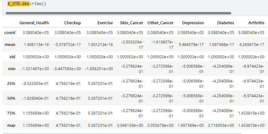Click the min row label
The height and width of the screenshot is (134, 268).
click(12, 69)
